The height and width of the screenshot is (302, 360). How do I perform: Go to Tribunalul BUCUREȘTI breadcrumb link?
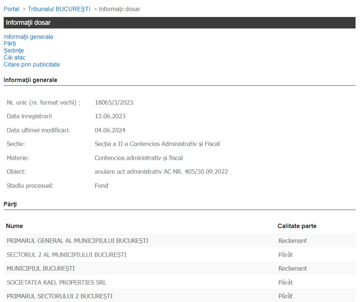[59, 9]
